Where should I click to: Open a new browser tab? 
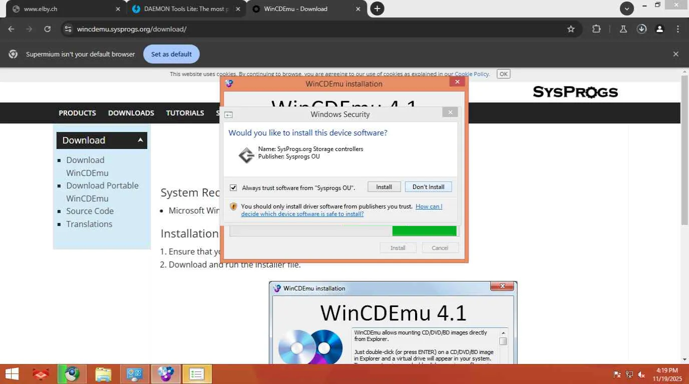(x=377, y=8)
